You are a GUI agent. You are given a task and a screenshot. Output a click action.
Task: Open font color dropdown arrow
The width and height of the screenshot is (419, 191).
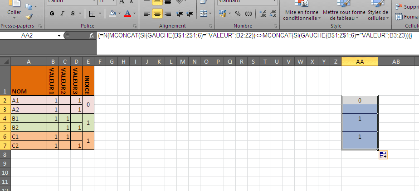(x=134, y=14)
